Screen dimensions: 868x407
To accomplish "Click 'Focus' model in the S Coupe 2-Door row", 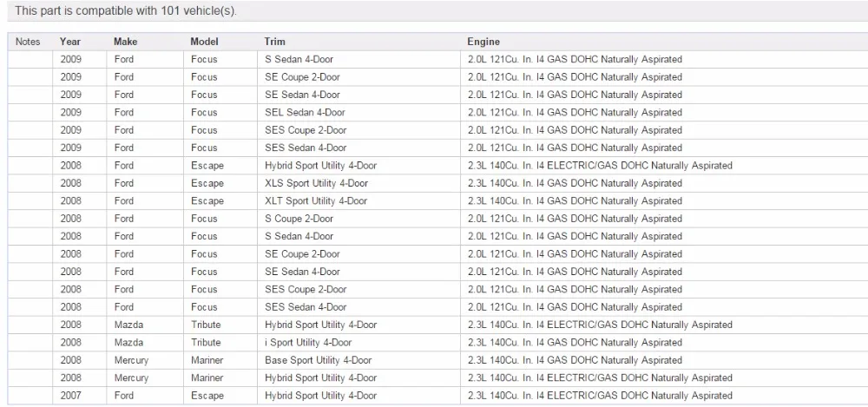I will [204, 219].
